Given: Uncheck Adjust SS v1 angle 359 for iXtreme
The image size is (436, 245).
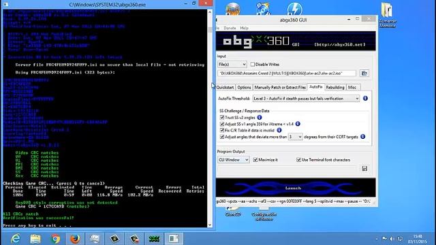Looking at the screenshot, I should click(x=222, y=124).
